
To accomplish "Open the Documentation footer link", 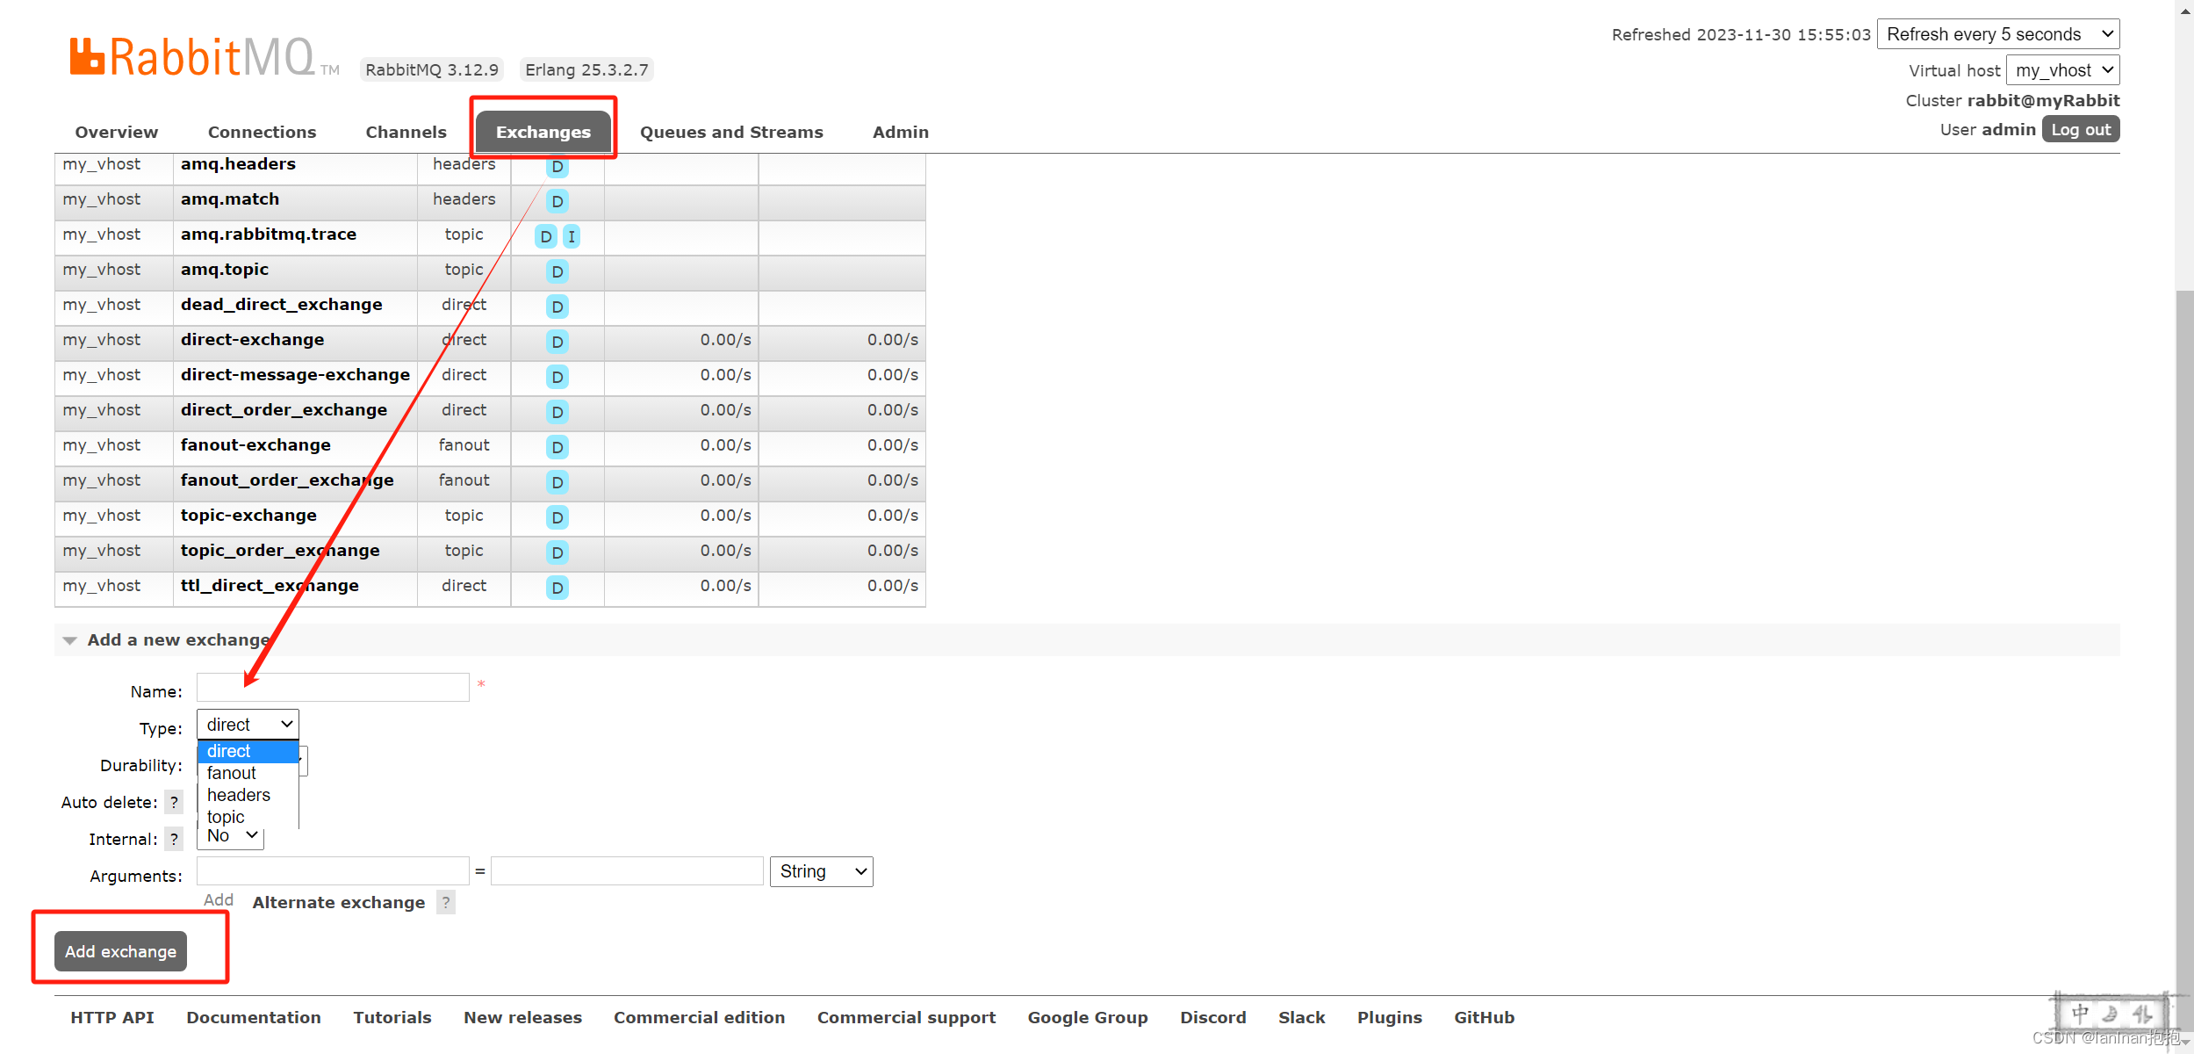I will (x=254, y=1017).
